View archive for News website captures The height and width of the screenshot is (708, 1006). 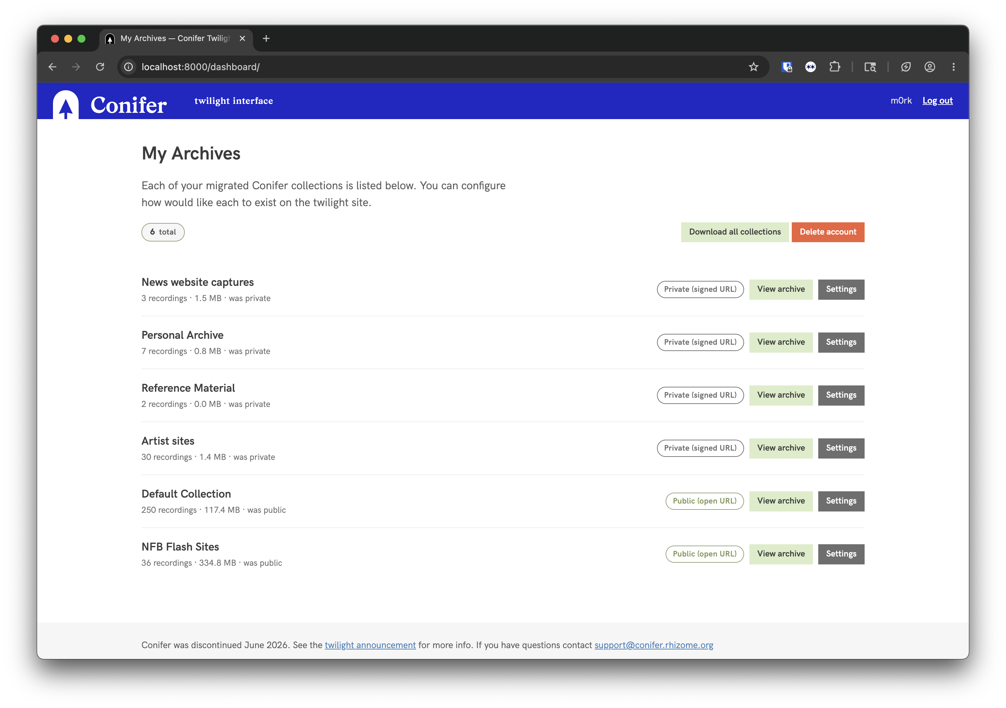pyautogui.click(x=781, y=289)
